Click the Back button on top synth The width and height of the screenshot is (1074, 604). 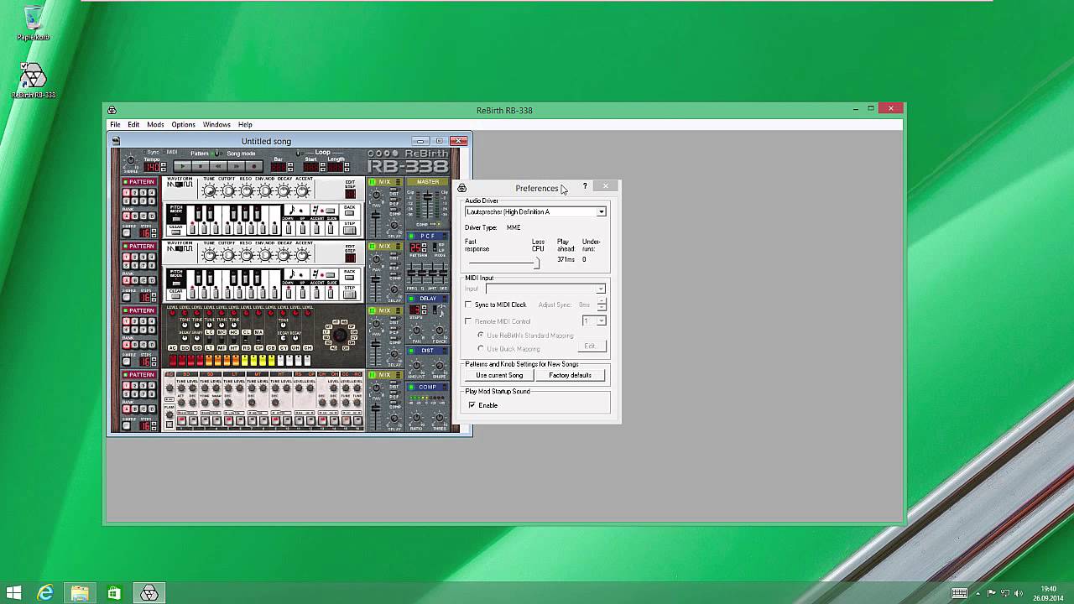pos(349,213)
